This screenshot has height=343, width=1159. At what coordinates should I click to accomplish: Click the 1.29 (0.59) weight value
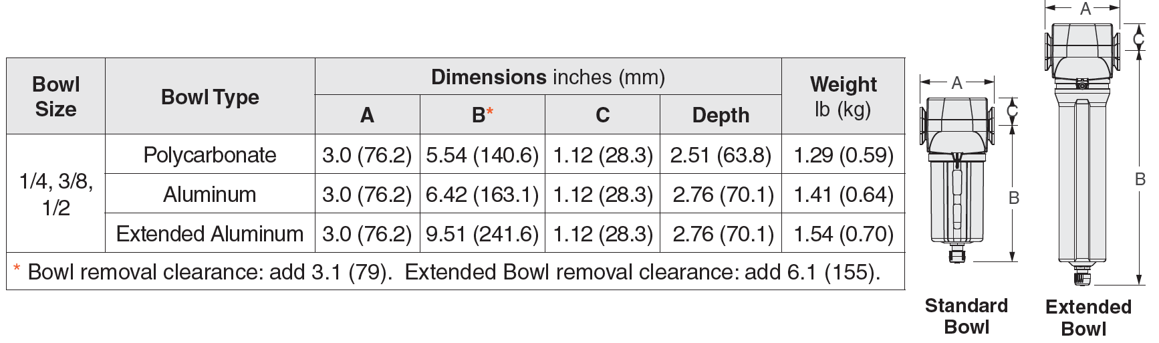pyautogui.click(x=843, y=155)
